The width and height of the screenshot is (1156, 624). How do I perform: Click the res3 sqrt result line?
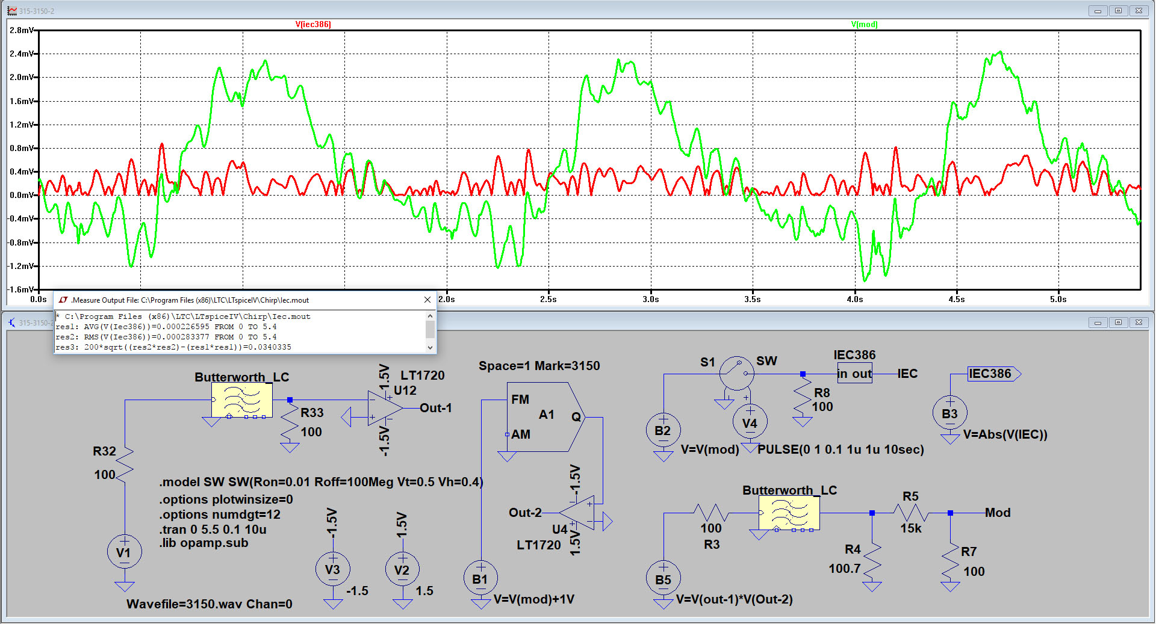pyautogui.click(x=173, y=347)
